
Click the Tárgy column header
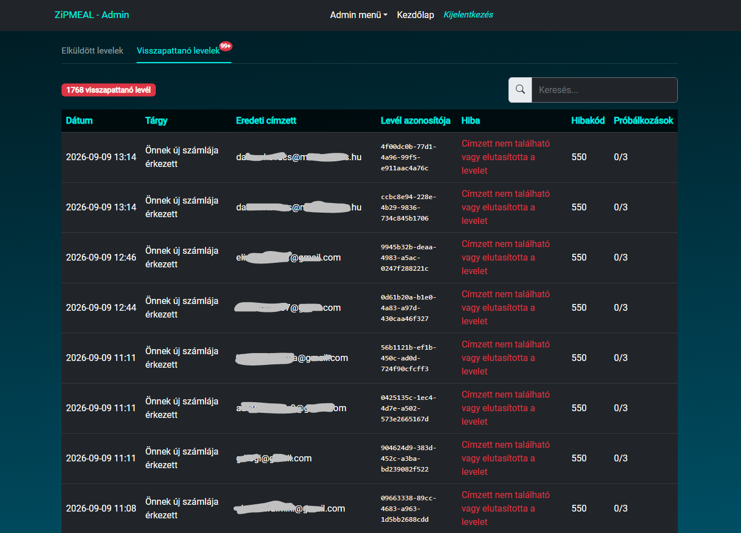click(156, 121)
